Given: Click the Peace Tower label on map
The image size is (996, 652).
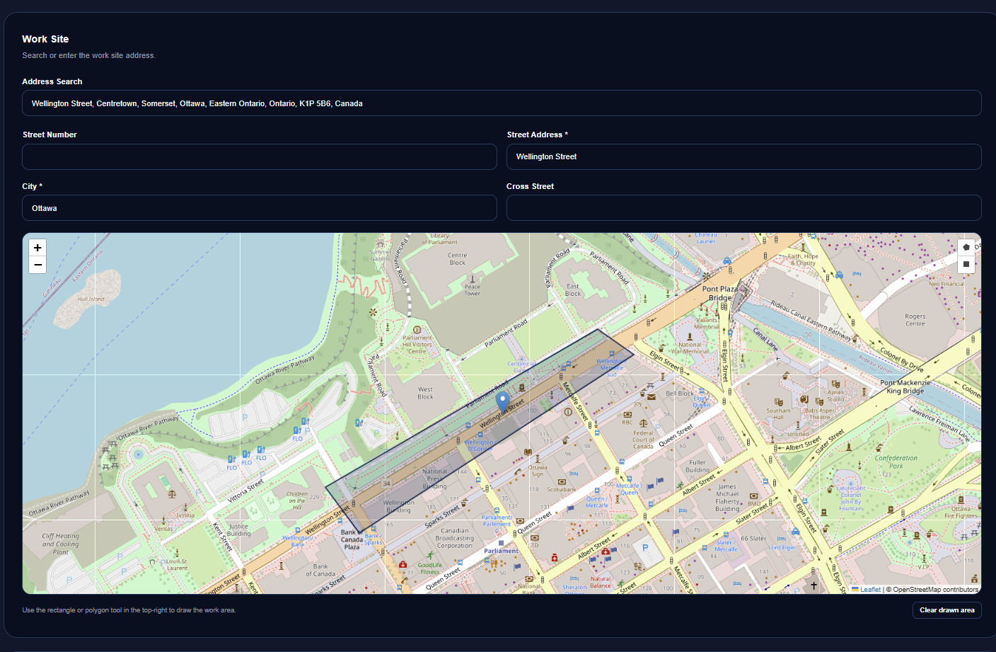Looking at the screenshot, I should click(472, 290).
